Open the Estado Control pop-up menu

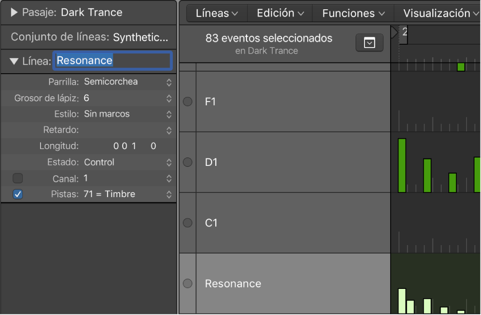point(128,162)
